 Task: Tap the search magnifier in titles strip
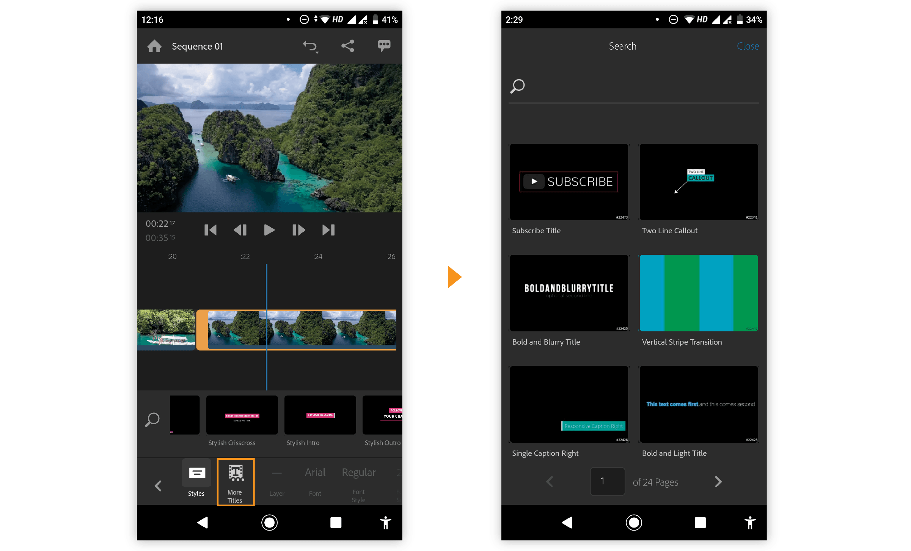tap(152, 419)
